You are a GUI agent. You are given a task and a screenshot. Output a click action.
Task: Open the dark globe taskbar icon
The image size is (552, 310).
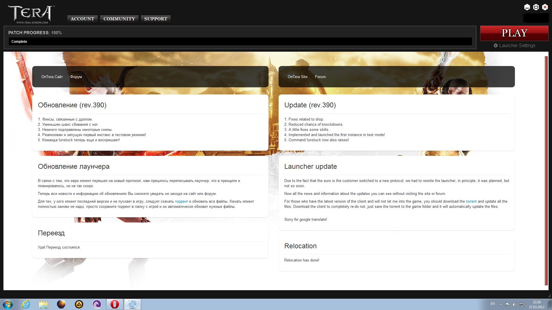click(61, 304)
